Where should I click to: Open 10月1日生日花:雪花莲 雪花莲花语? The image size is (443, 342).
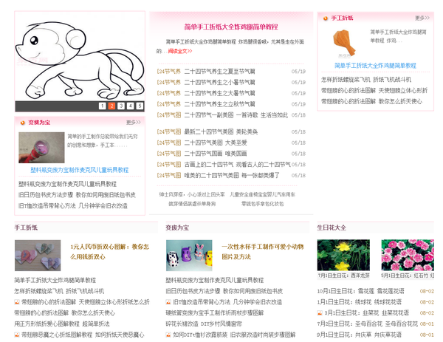(360, 291)
